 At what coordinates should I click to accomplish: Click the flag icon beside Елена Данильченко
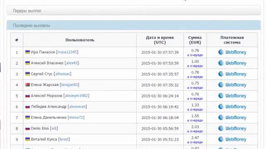[27, 118]
